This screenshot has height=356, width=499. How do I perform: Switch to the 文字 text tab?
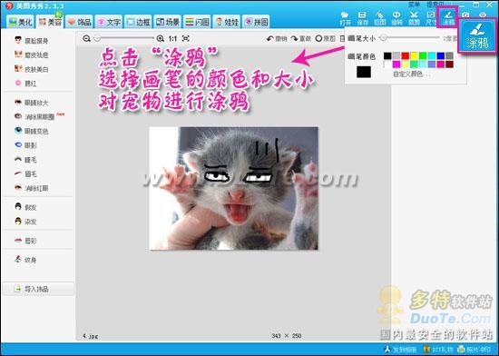click(x=109, y=22)
